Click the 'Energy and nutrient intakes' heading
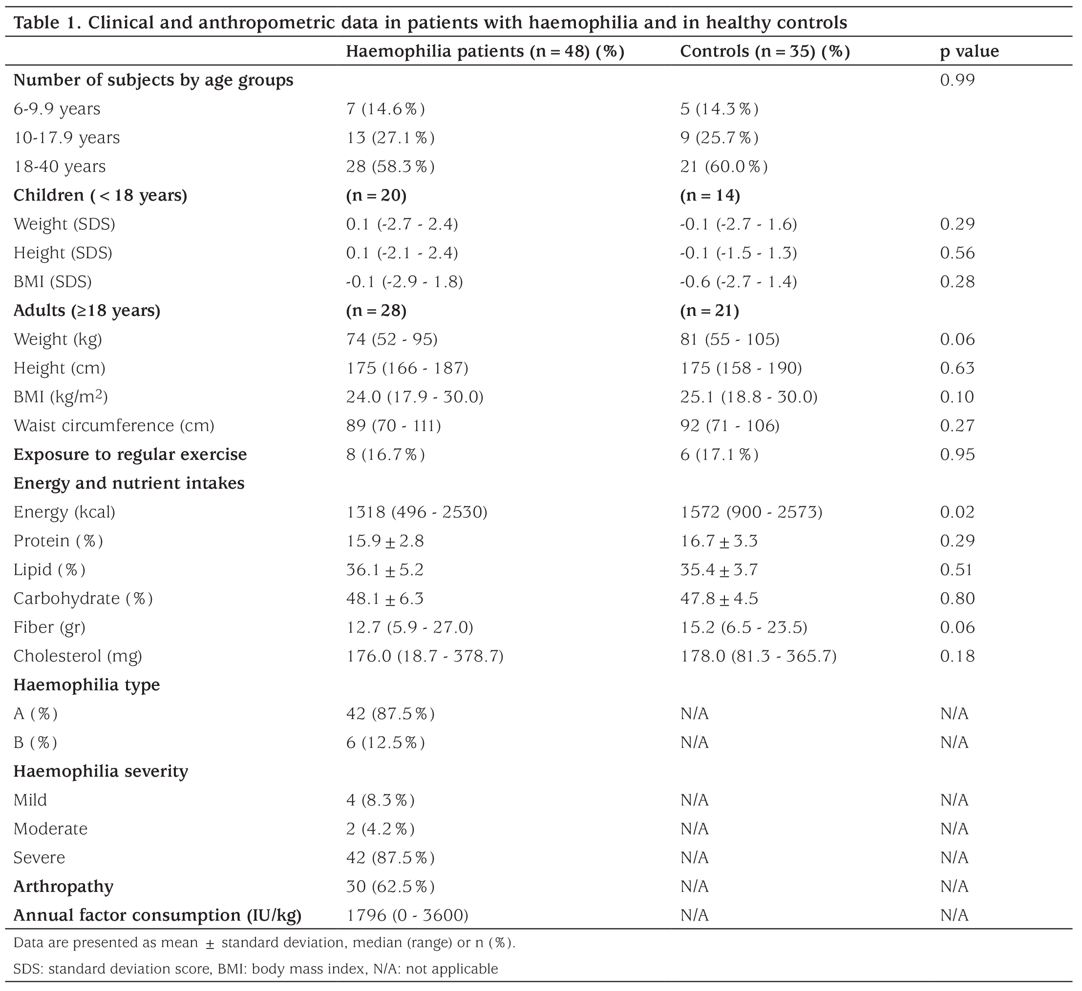Viewport: 1082px width, 991px height. 129,484
